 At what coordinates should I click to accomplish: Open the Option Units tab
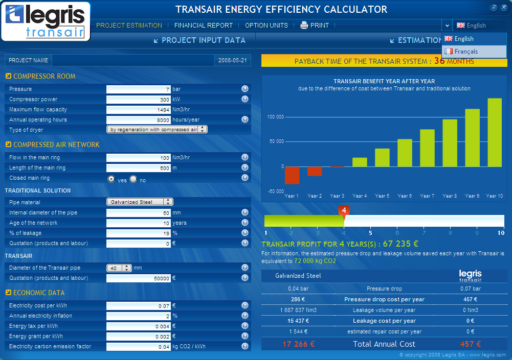tap(266, 26)
